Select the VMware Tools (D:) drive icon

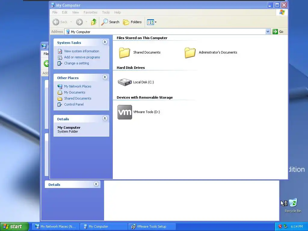pos(125,112)
